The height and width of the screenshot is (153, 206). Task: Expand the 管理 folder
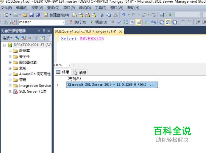10,80
